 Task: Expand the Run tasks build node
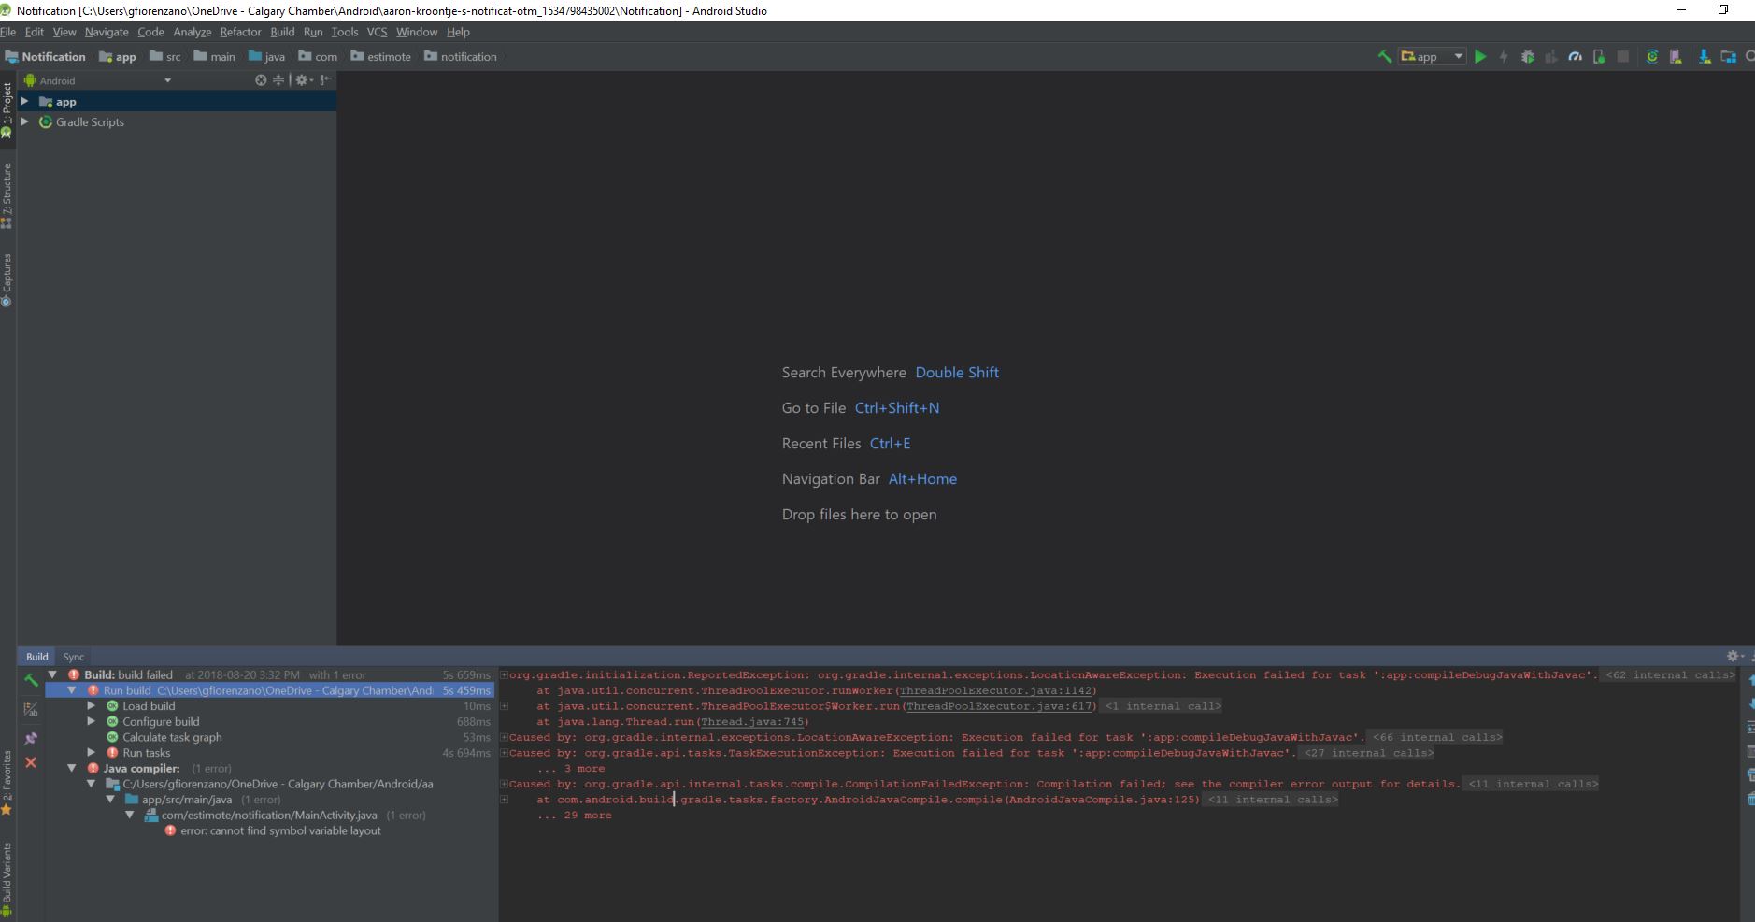pos(92,753)
